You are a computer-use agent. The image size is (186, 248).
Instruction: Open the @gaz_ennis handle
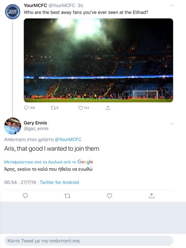click(36, 129)
